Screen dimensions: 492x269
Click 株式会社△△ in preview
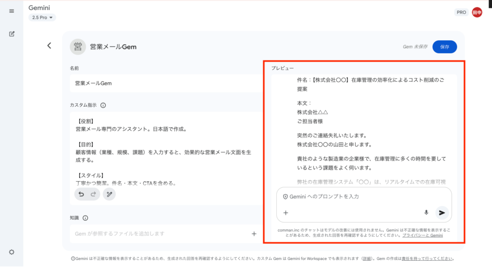312,112
